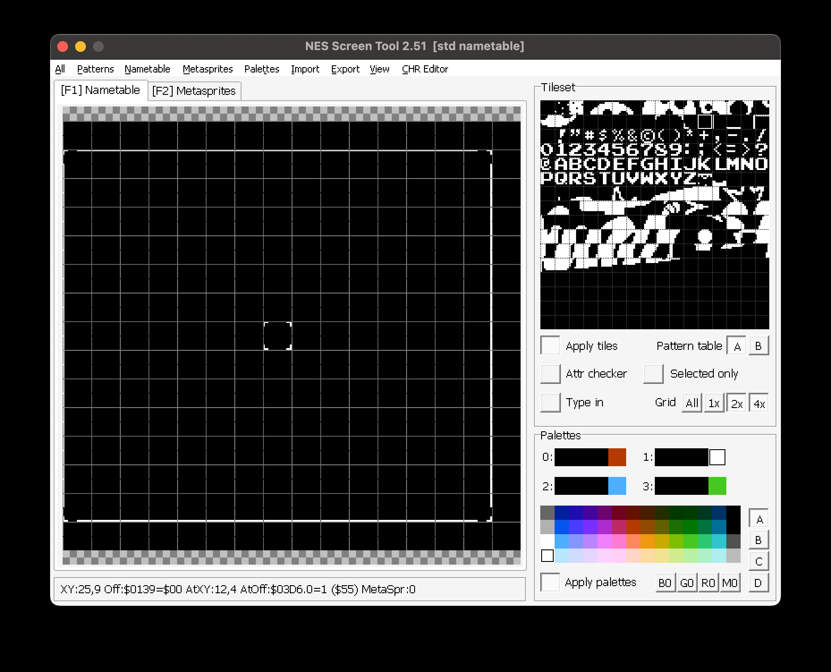Pick the orange color in palette 0
831x672 pixels.
pyautogui.click(x=617, y=457)
